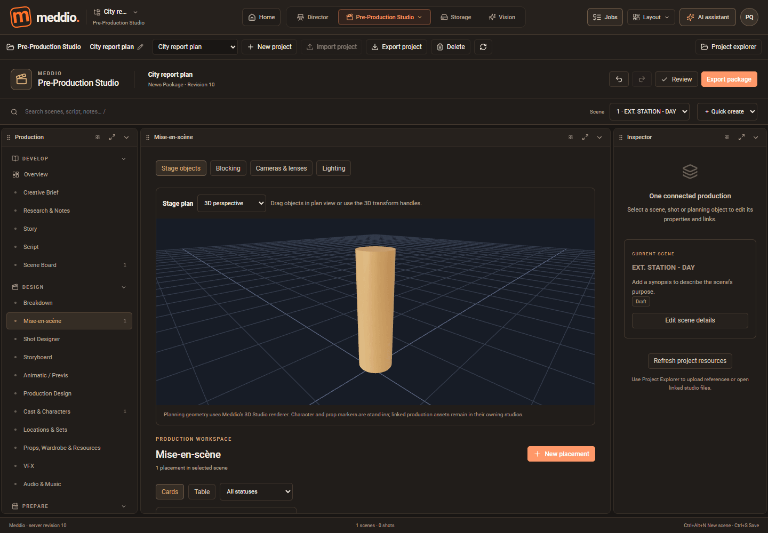Click the meddio logo icon
The image size is (768, 533).
21,17
